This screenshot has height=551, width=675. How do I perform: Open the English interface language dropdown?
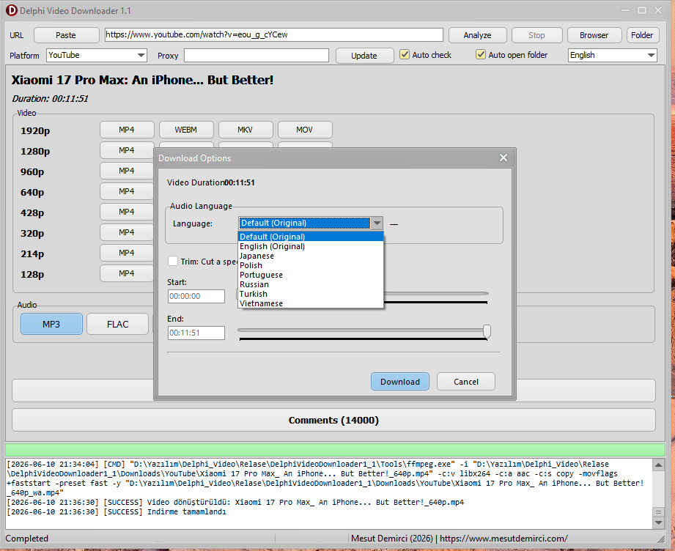(x=651, y=55)
